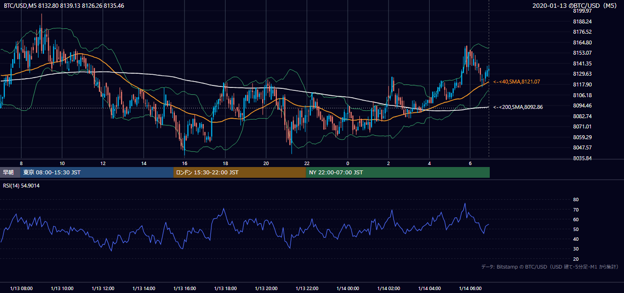The width and height of the screenshot is (624, 293).
Task: Click hour tick 0 under the price chart
Action: (348, 163)
